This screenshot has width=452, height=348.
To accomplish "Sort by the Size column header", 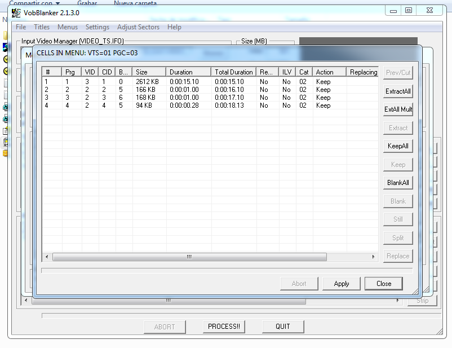I will click(x=149, y=72).
